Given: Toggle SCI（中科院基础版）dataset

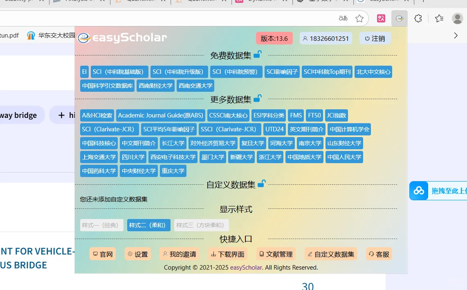Looking at the screenshot, I should point(119,72).
